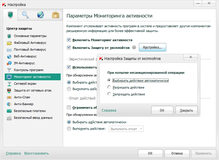Click the Анти-Спам envelope icon
219x160 pixels.
9,97
